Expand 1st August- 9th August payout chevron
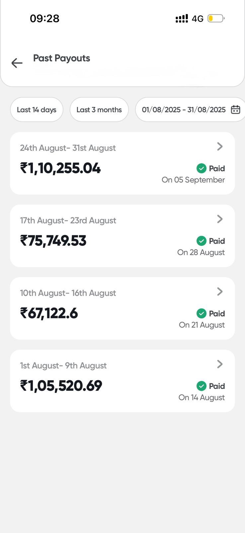245x533 pixels. click(x=220, y=364)
